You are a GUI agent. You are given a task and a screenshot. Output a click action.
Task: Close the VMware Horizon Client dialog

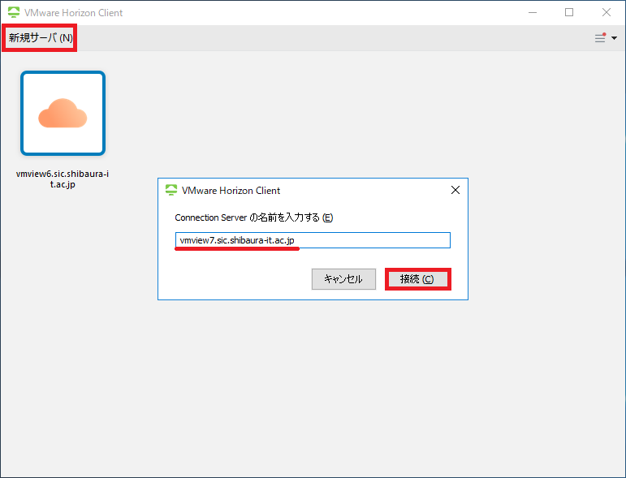[455, 191]
